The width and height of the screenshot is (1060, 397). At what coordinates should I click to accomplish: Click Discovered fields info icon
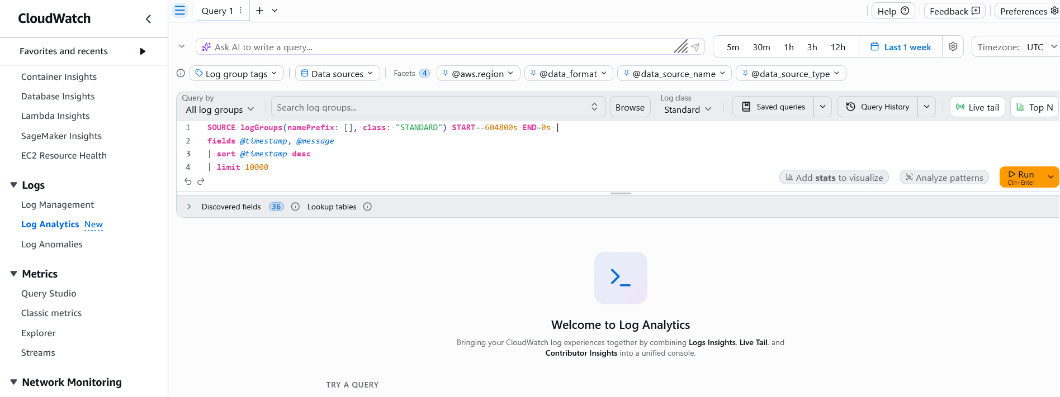[296, 207]
